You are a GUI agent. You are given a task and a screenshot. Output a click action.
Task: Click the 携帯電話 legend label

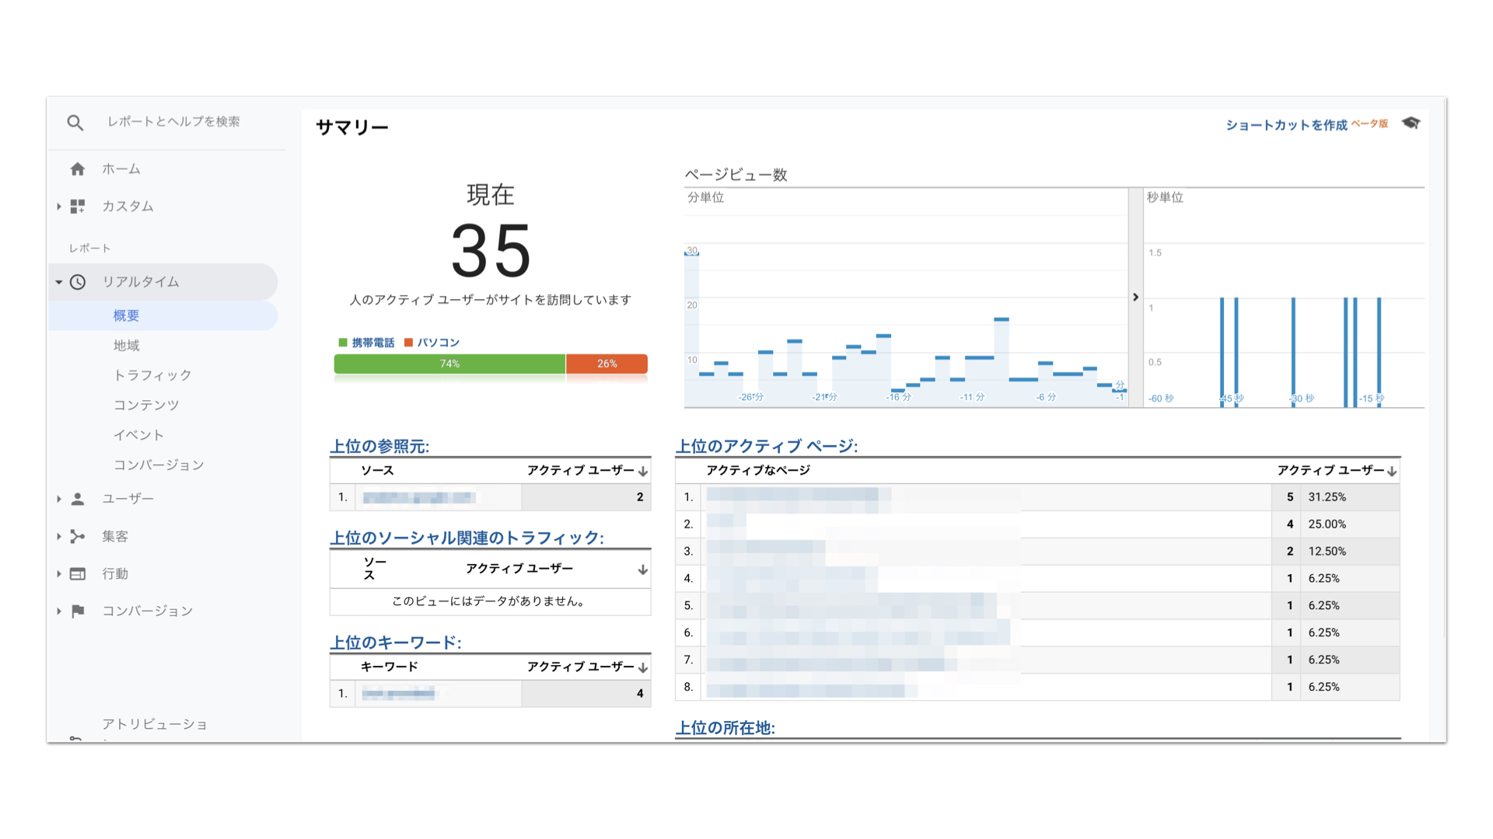pos(372,343)
